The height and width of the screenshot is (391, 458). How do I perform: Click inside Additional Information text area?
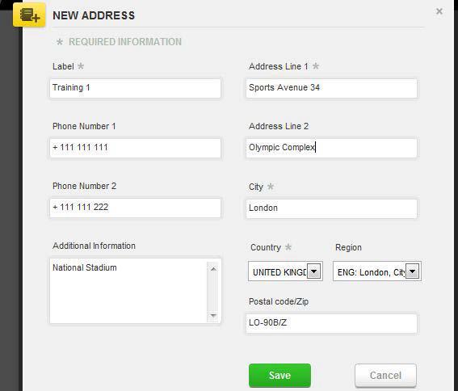coord(128,291)
